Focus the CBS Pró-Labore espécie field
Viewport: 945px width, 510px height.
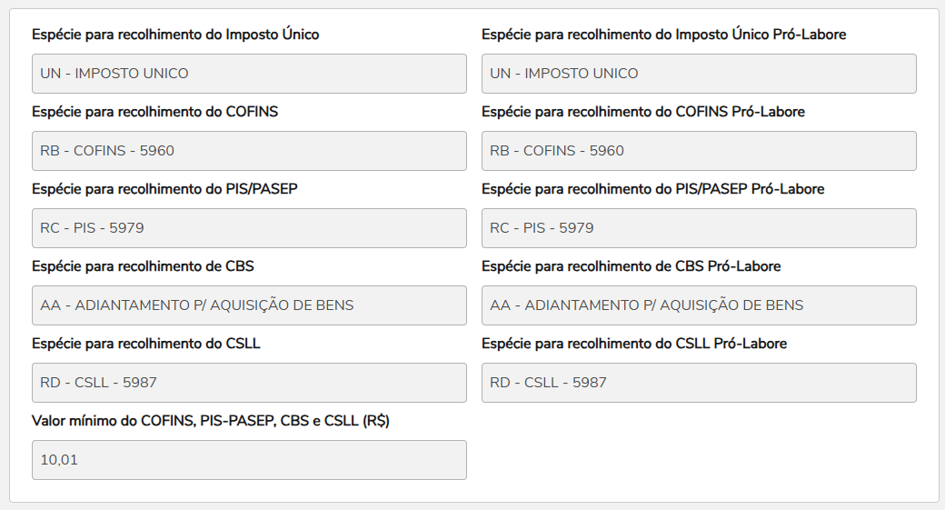coord(699,305)
